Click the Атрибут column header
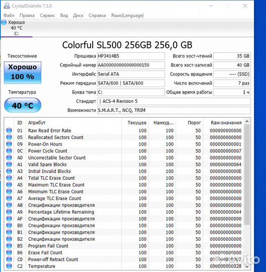 tap(74, 122)
